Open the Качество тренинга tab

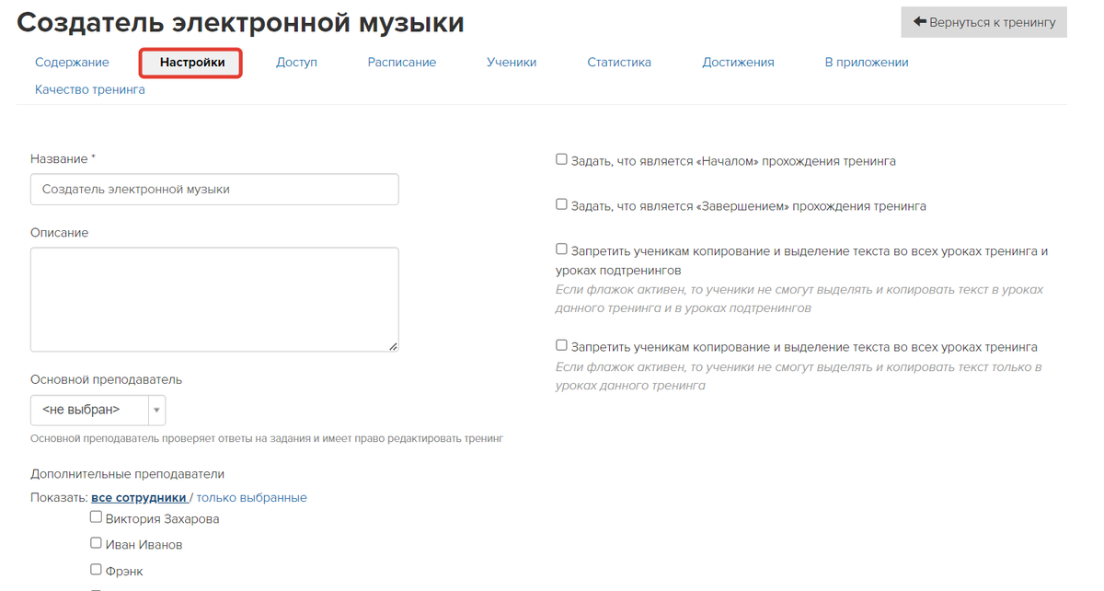tap(90, 90)
